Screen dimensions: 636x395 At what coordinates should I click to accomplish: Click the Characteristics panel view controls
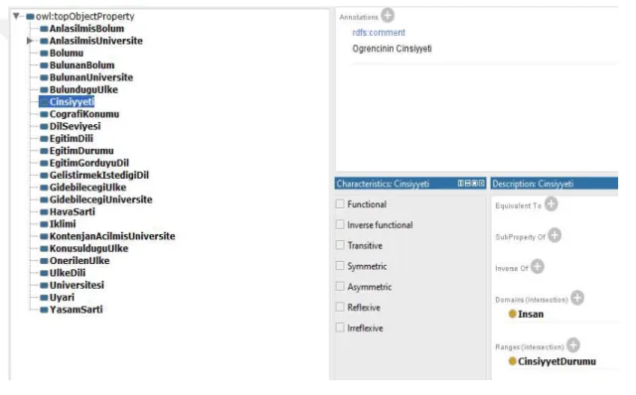click(471, 184)
